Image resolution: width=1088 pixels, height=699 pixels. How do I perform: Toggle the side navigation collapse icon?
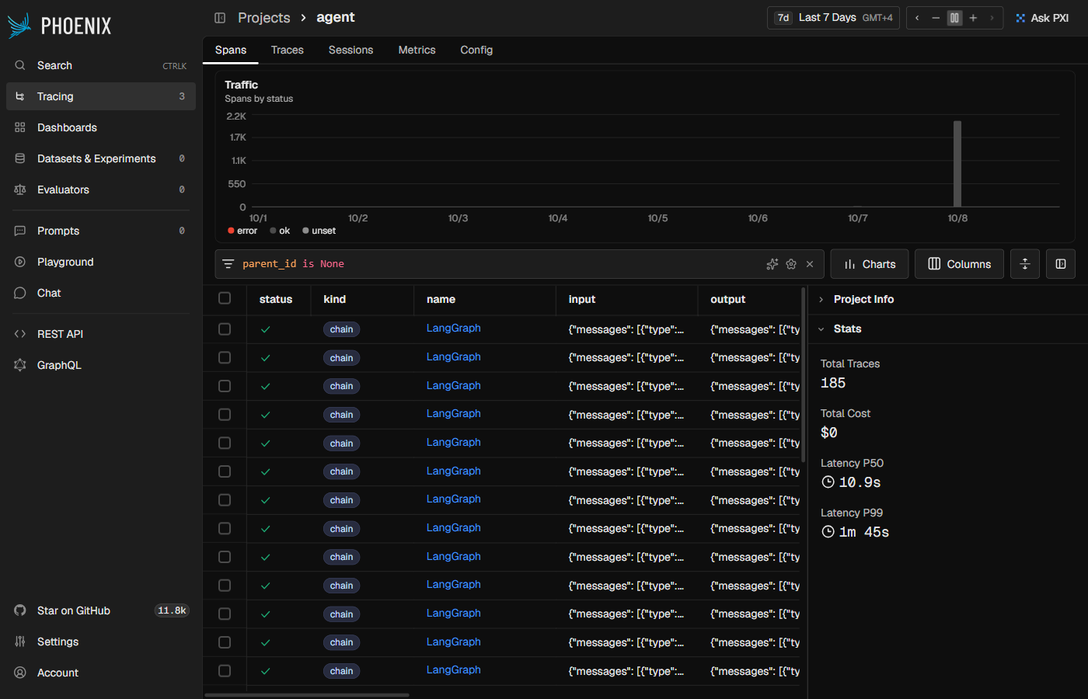220,18
